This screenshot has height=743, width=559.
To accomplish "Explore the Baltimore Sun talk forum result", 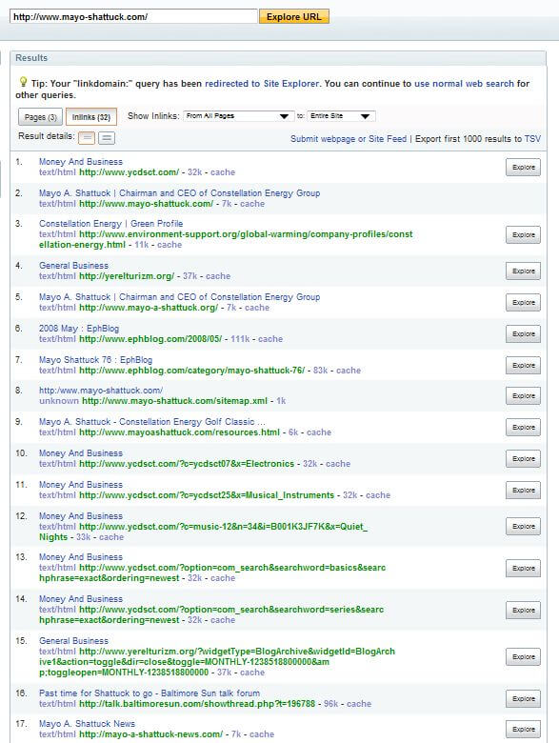I will point(523,699).
